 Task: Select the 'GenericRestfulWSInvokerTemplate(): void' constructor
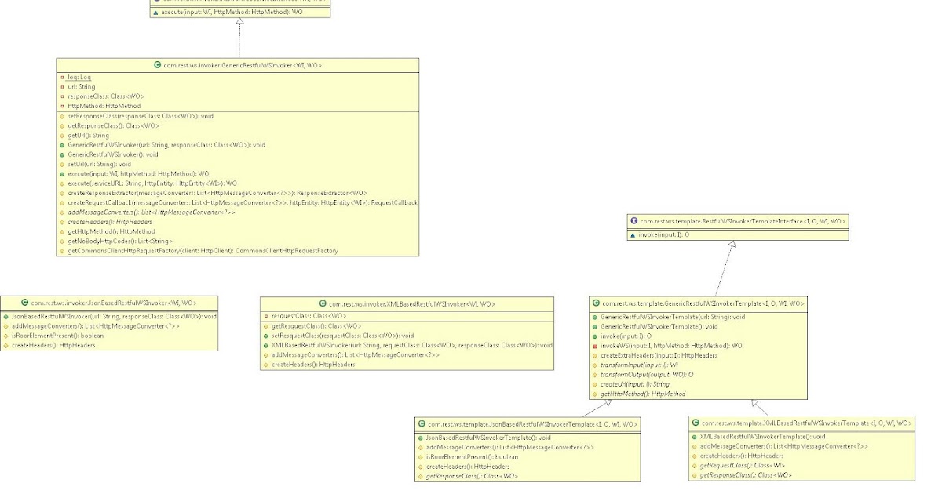[659, 326]
